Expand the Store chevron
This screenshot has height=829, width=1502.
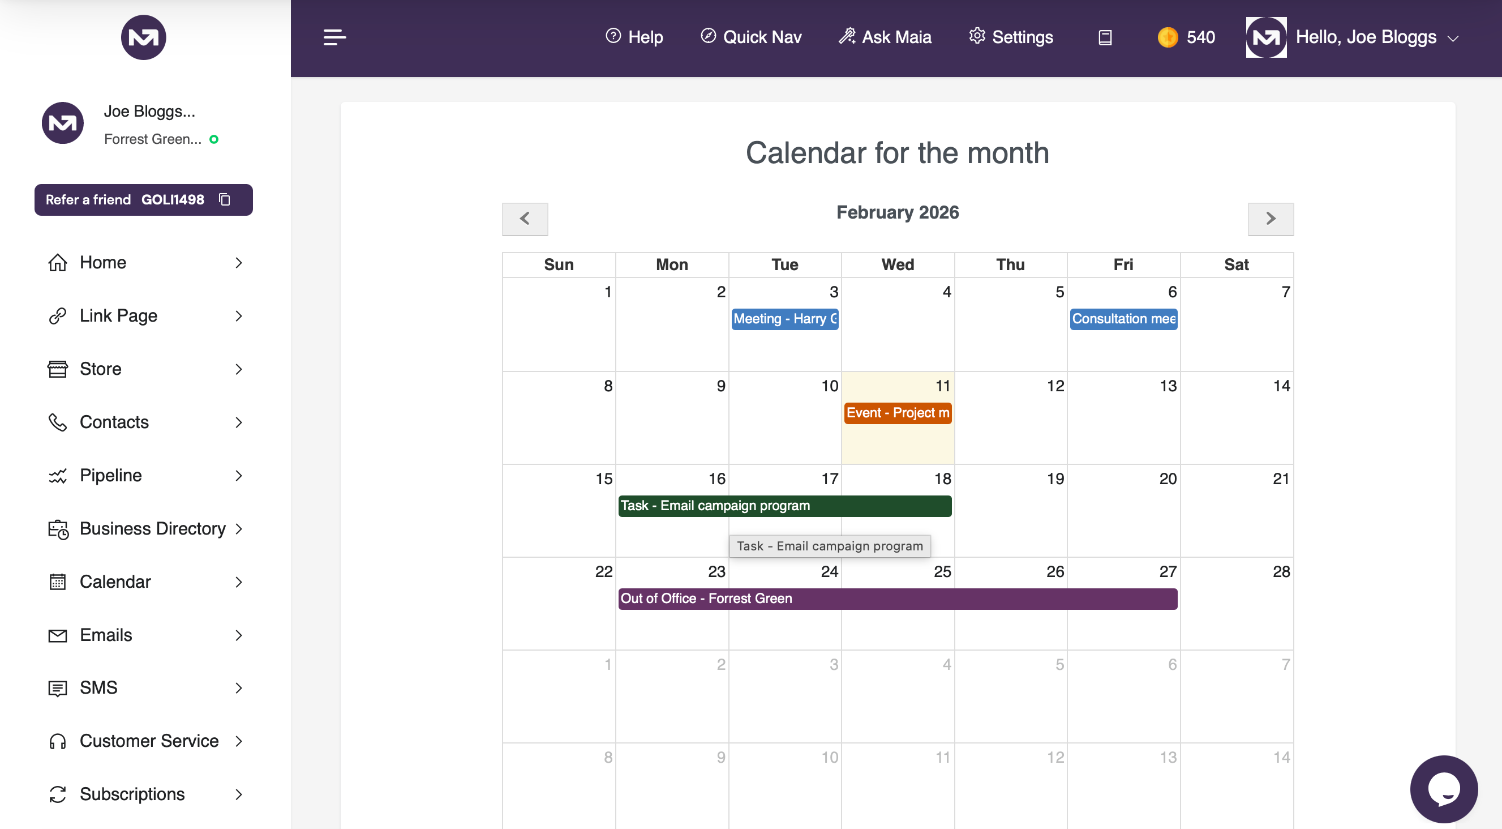[x=238, y=369]
